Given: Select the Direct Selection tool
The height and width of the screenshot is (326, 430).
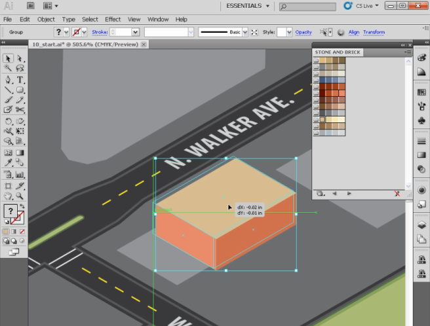Looking at the screenshot, I should coord(20,58).
